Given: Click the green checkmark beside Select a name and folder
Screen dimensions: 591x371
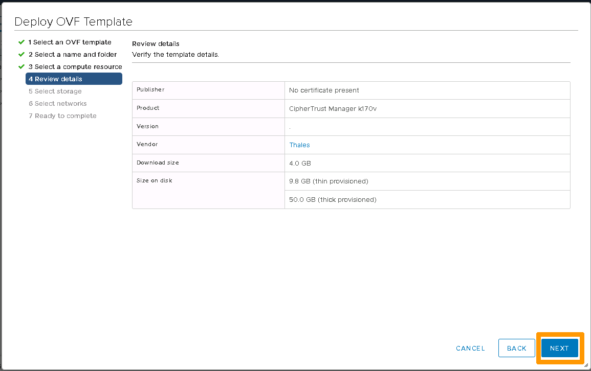Looking at the screenshot, I should 21,54.
